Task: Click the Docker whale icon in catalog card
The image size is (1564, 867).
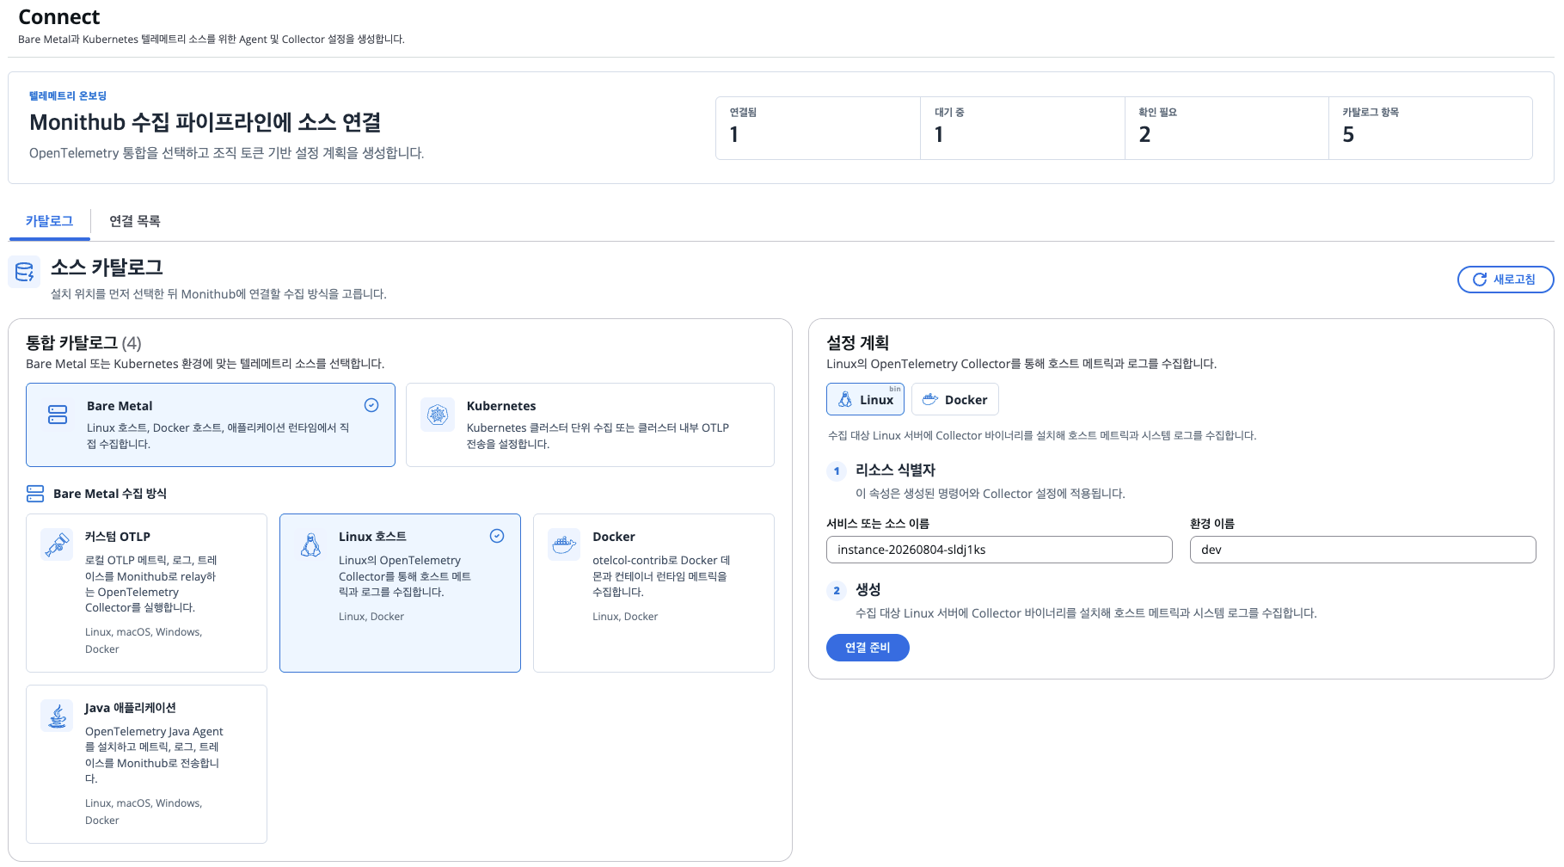Action: point(564,544)
